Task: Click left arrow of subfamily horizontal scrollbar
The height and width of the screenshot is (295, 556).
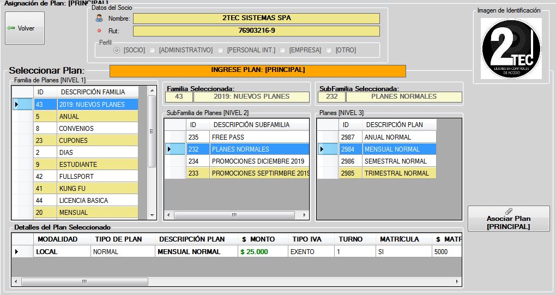Action: [x=168, y=215]
